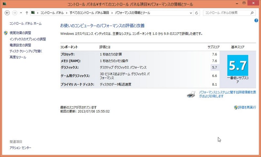The height and width of the screenshot is (157, 261).
Task: Open パフォーマンスとシステムに関する詳細情報 link
Action: pyautogui.click(x=227, y=94)
